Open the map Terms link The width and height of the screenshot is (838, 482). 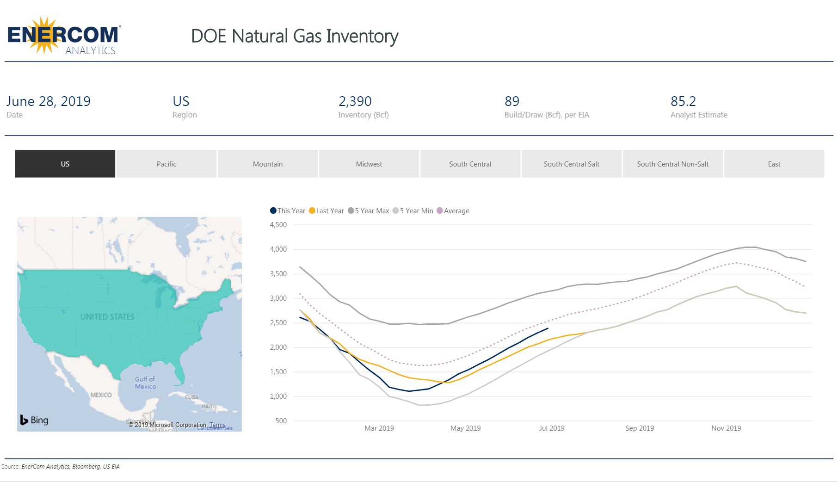217,425
